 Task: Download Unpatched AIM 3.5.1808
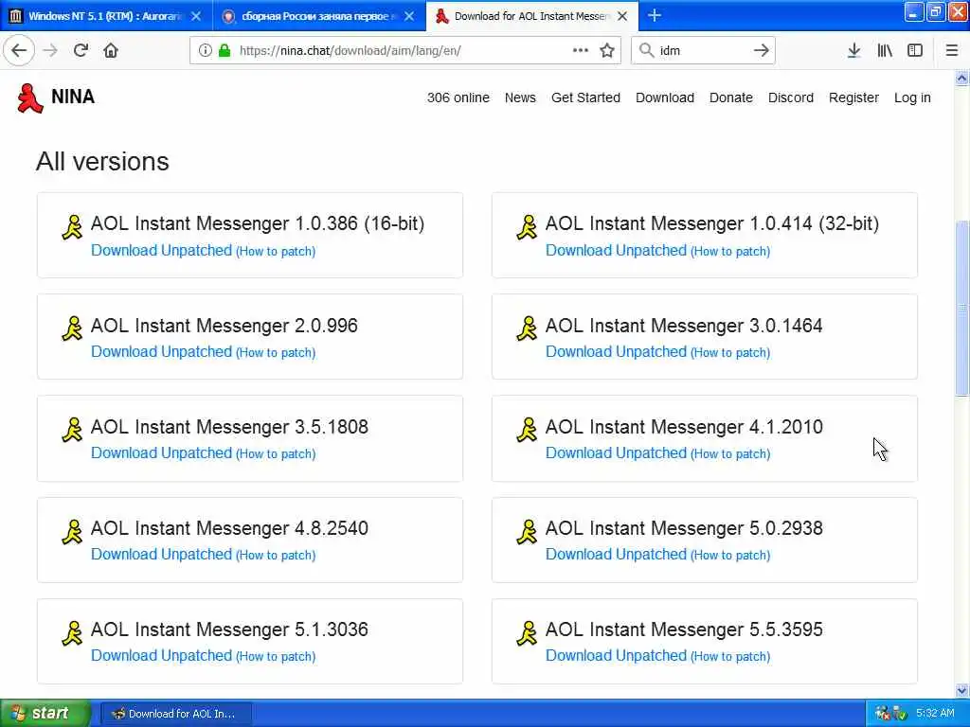pos(161,453)
